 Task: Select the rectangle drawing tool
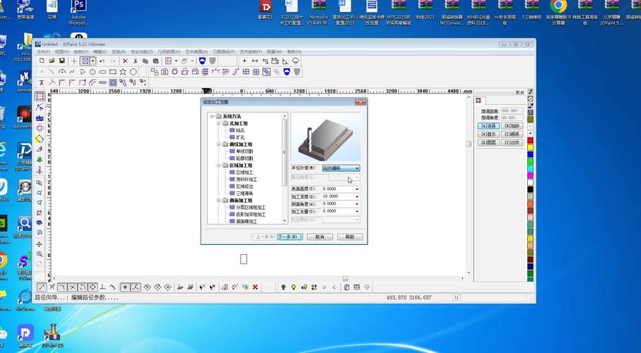[x=113, y=72]
